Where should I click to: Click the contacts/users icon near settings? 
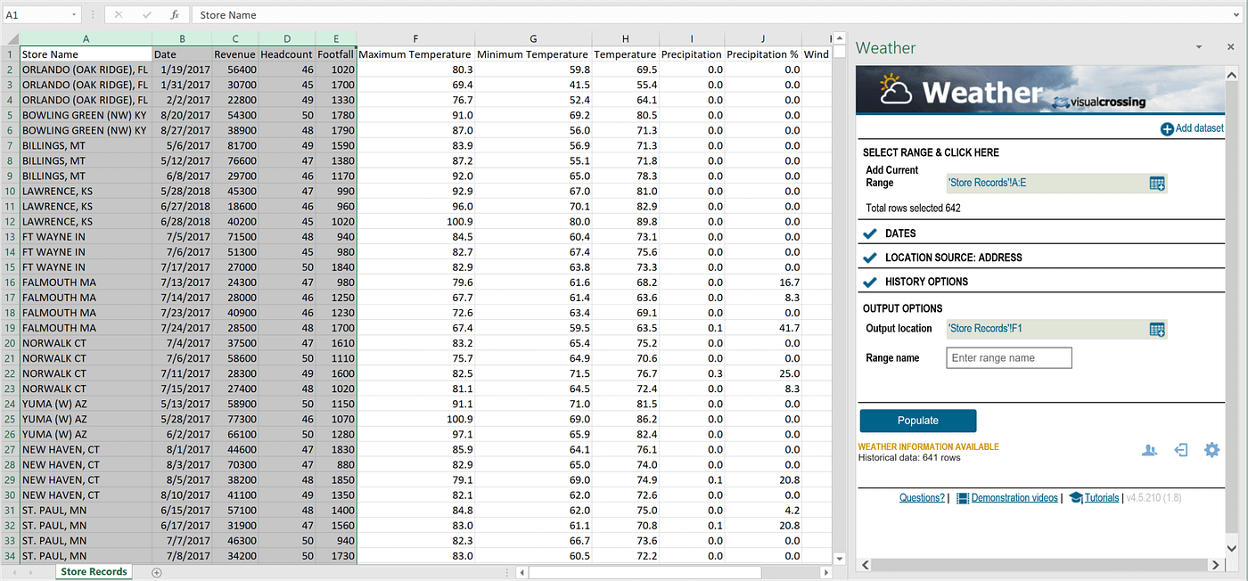pyautogui.click(x=1149, y=450)
